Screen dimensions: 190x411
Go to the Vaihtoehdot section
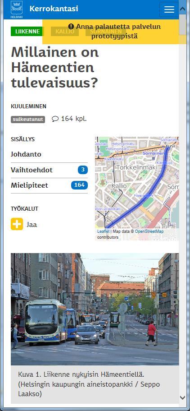[x=49, y=170]
